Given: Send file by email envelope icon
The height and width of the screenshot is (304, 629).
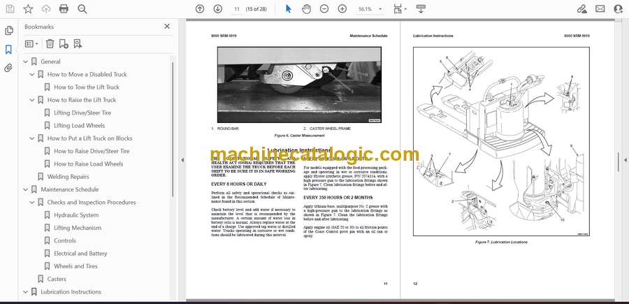Looking at the screenshot, I should point(600,9).
